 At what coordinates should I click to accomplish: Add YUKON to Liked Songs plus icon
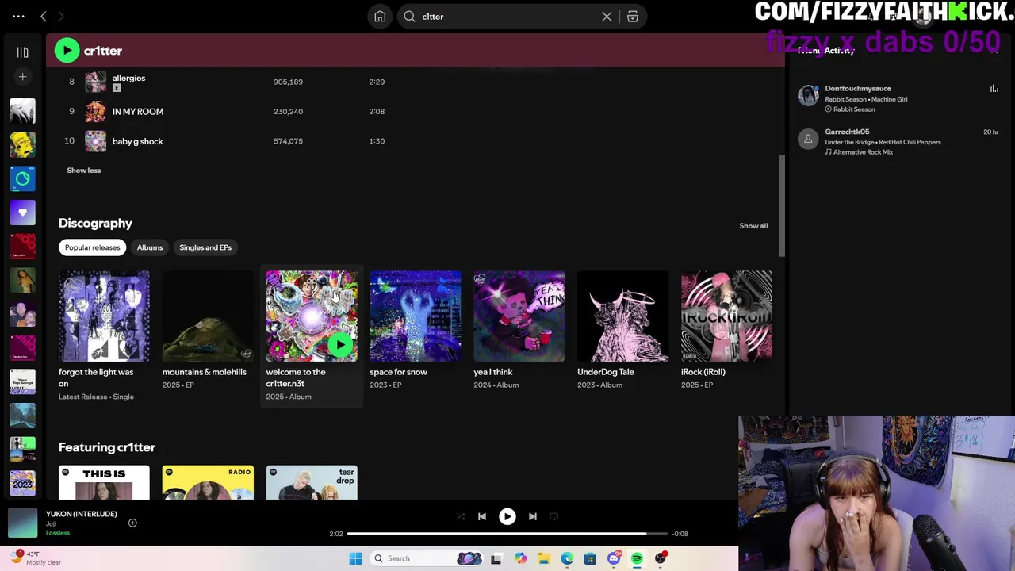click(x=132, y=523)
